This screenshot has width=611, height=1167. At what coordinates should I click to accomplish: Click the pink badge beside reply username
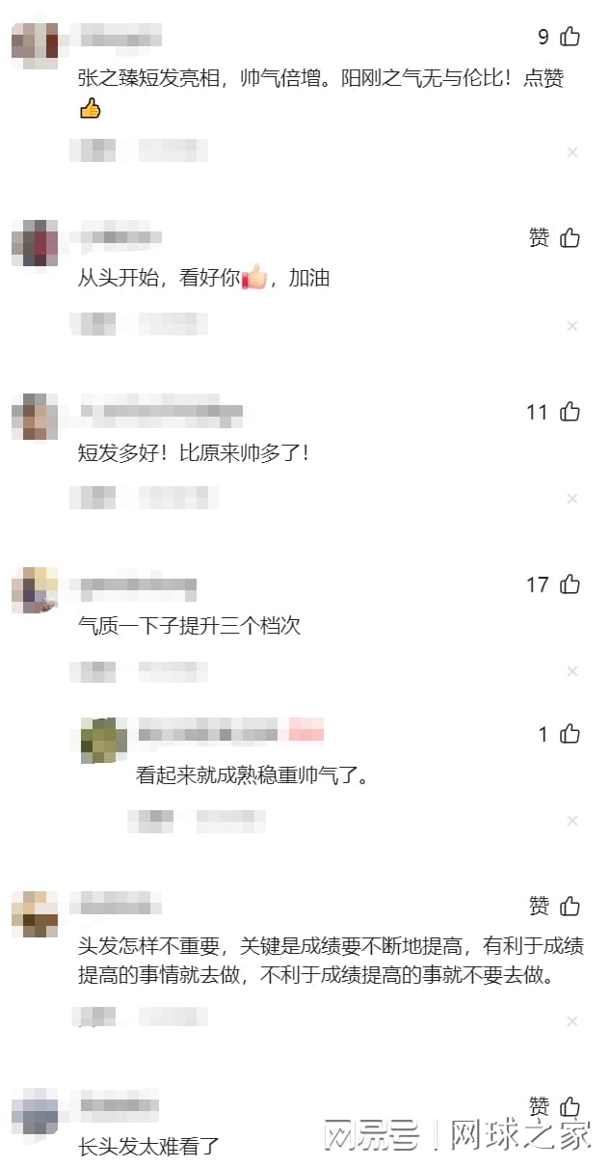pos(306,730)
